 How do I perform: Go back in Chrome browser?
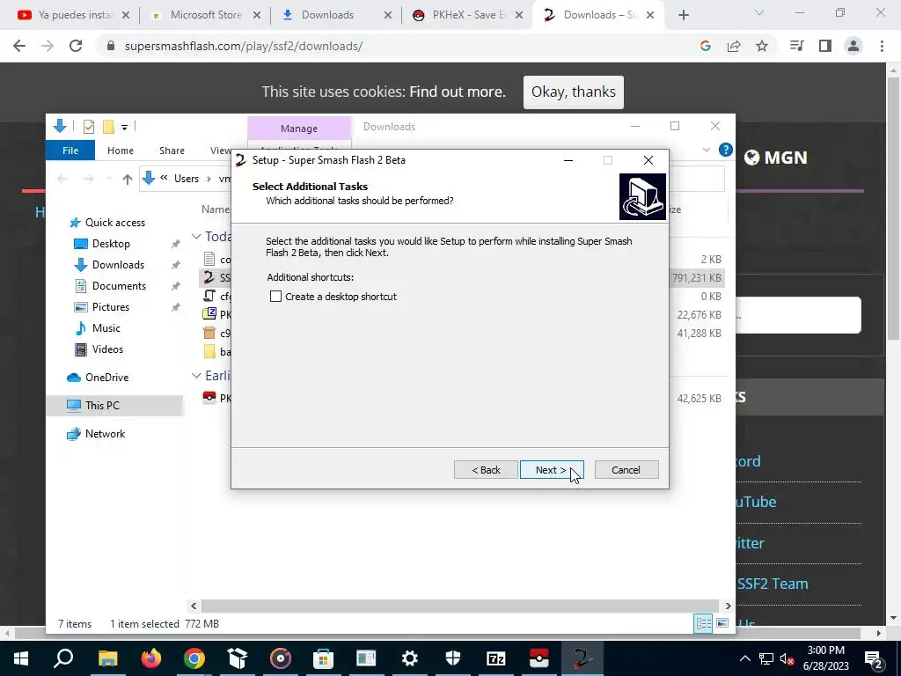point(19,46)
